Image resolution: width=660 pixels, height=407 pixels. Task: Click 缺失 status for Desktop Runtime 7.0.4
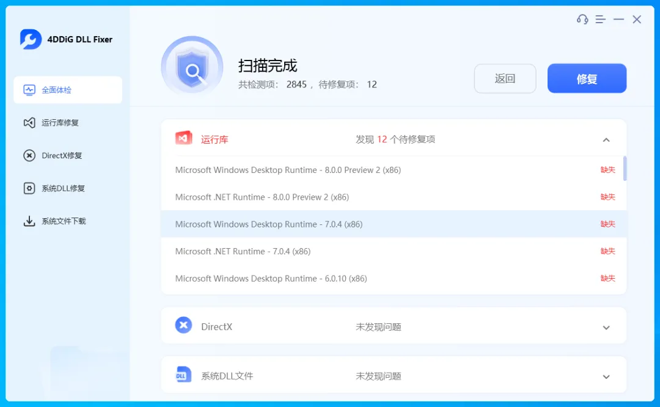608,224
